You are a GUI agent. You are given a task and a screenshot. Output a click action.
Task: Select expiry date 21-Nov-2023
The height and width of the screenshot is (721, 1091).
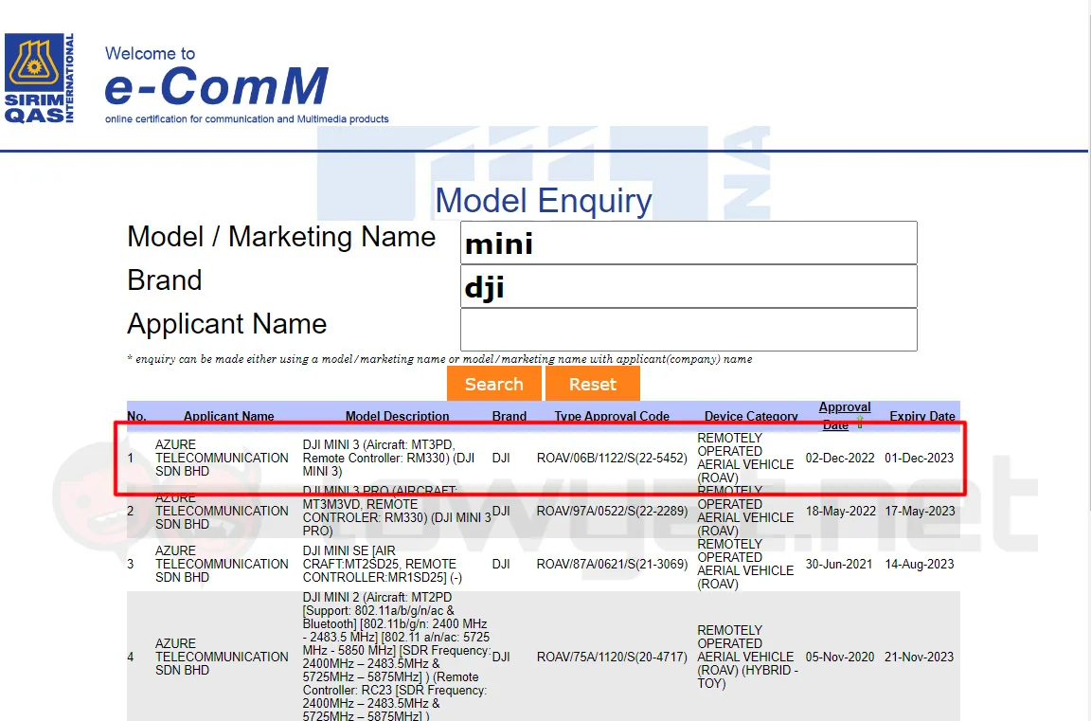[x=920, y=657]
